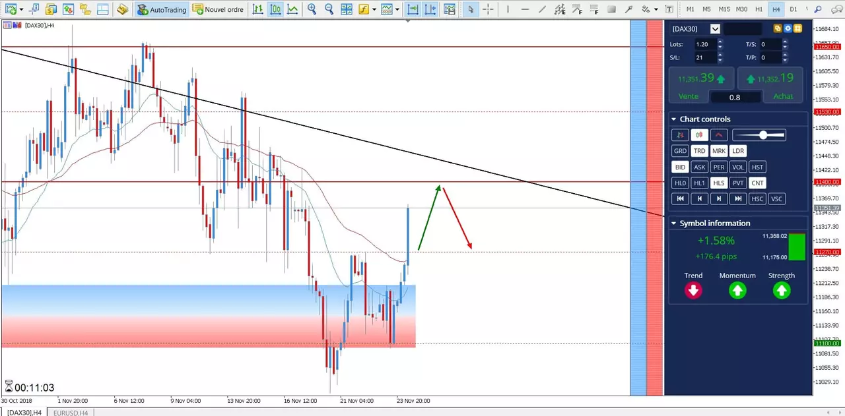This screenshot has width=845, height=416.
Task: Toggle the Terminal panel icon
Action: point(102,9)
